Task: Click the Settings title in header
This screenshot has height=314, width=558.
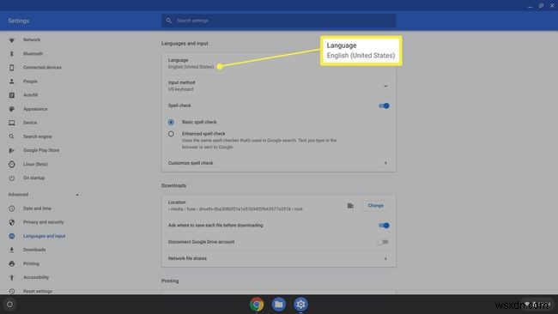Action: pyautogui.click(x=19, y=21)
